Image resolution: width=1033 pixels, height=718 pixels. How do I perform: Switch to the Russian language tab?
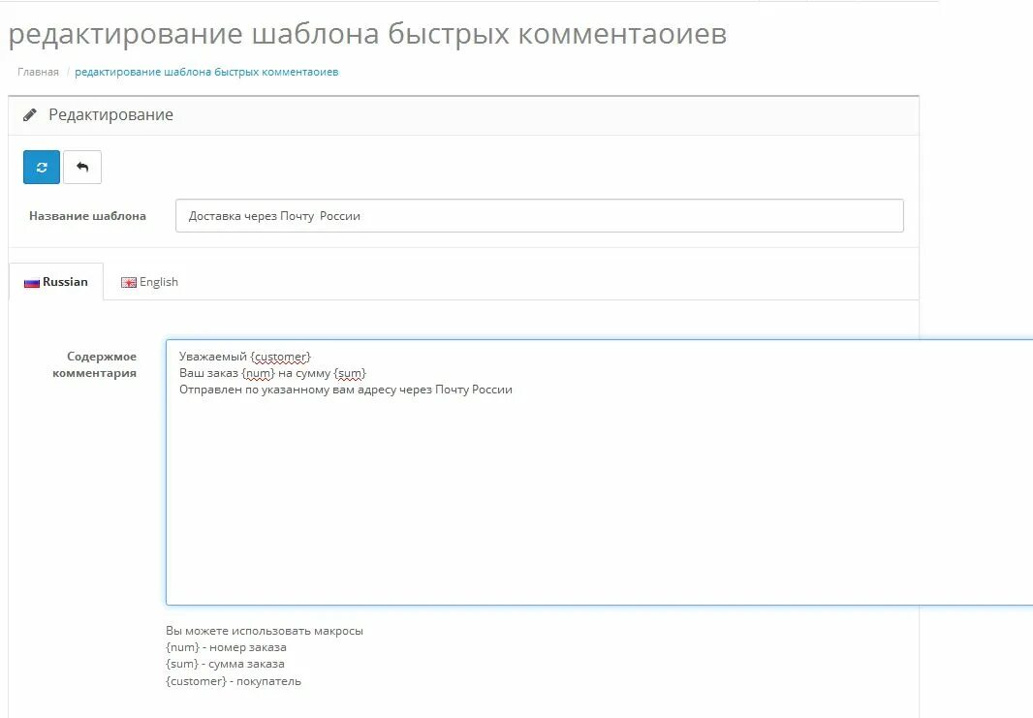(56, 282)
